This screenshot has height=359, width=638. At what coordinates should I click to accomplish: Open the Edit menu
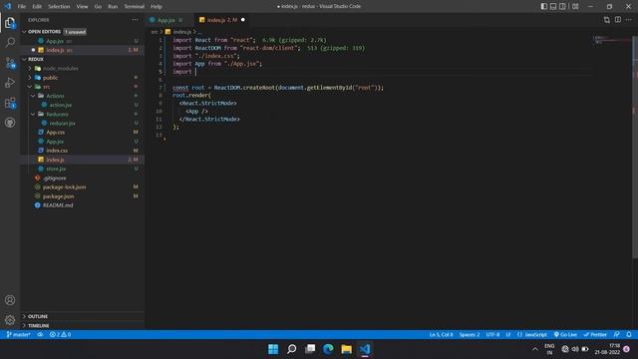click(x=37, y=6)
